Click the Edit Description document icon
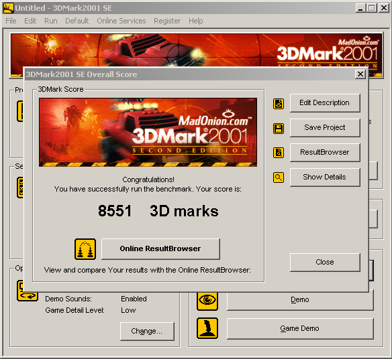The image size is (392, 359). (279, 104)
